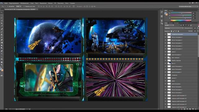Open the layer blending mode dropdown
Viewport: 199px width, 112px height.
[x=174, y=28]
